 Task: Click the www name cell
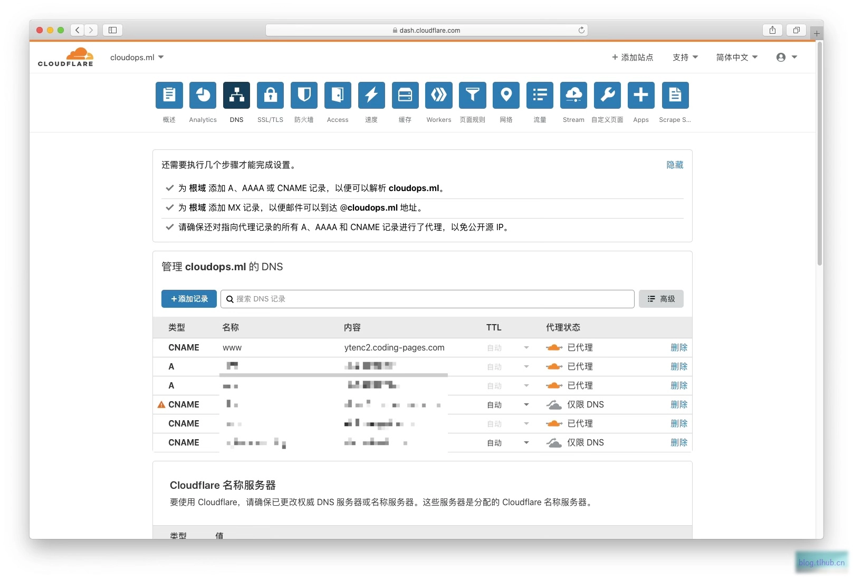coord(232,347)
